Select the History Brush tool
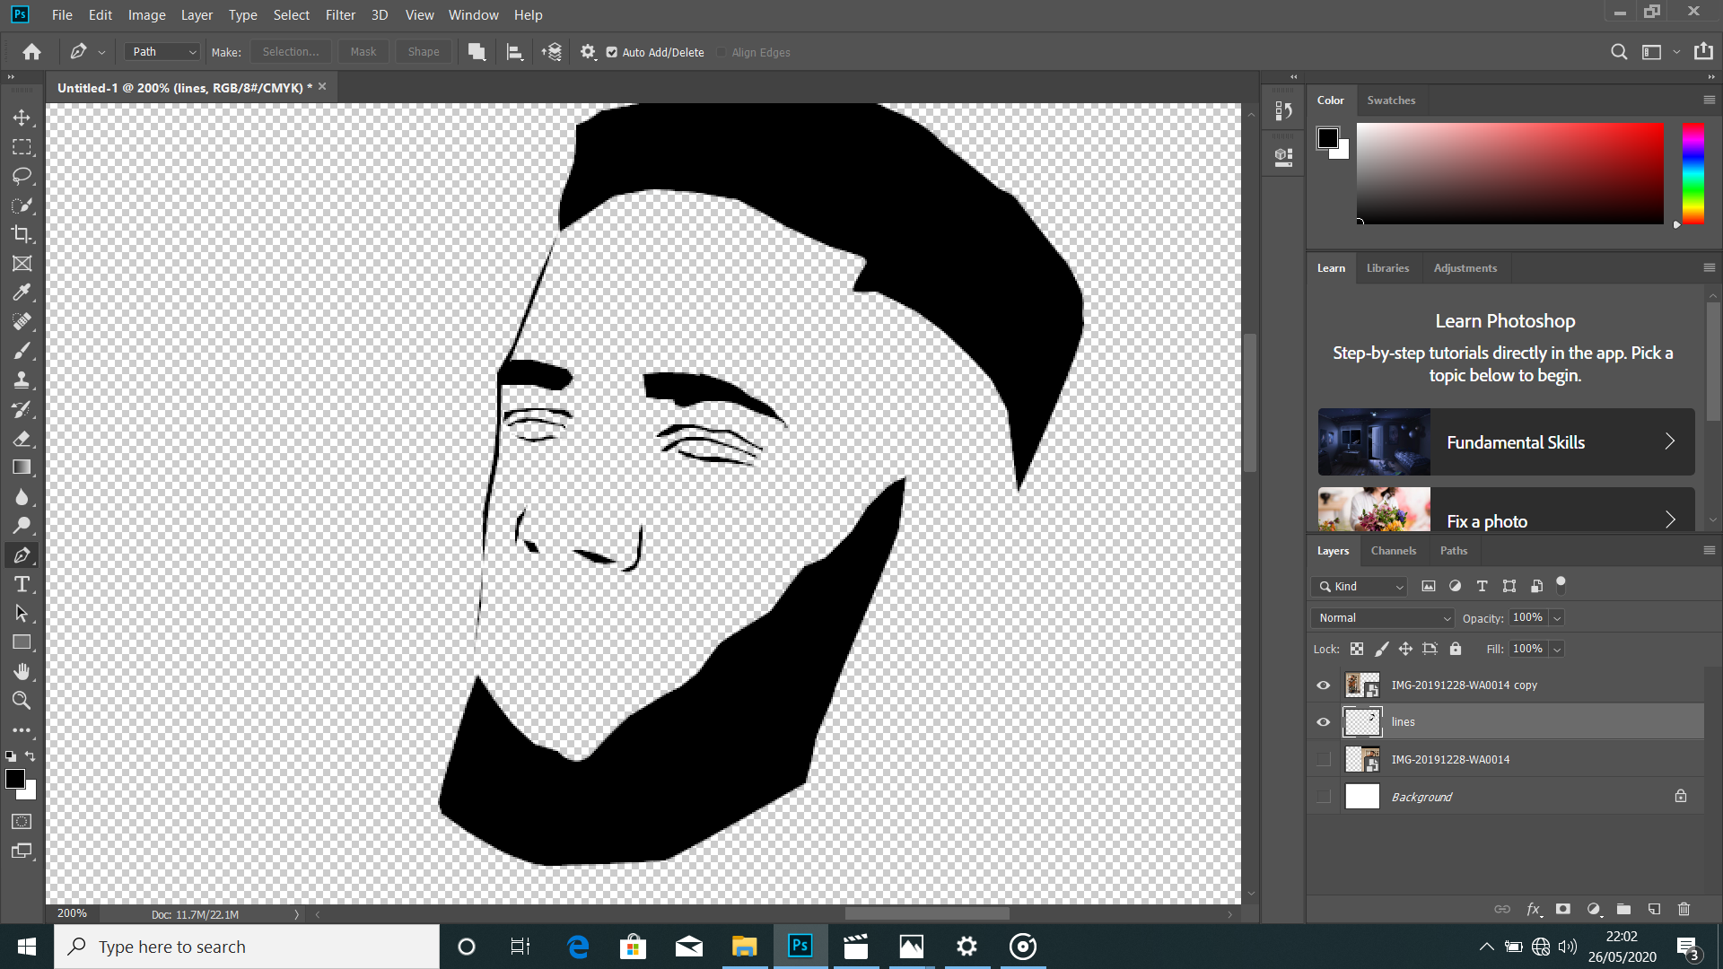Screen dimensions: 1723x969 [22, 409]
